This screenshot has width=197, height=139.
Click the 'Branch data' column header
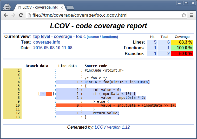tap(37, 66)
